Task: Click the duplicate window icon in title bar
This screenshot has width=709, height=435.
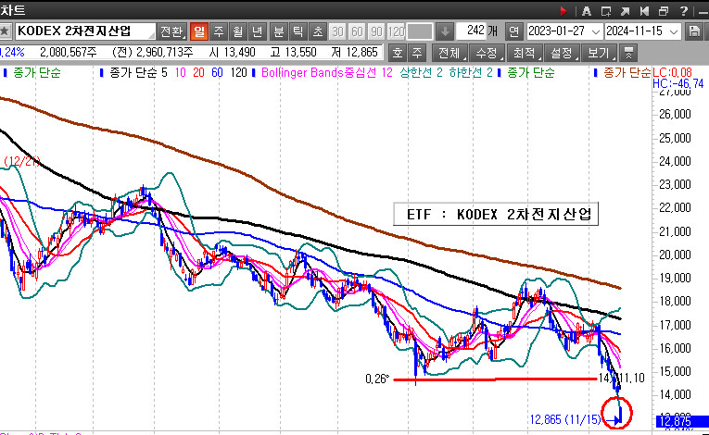Action: [664, 11]
